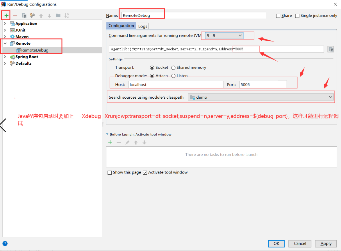Check the Show this page checkbox
The height and width of the screenshot is (251, 341).
point(110,173)
